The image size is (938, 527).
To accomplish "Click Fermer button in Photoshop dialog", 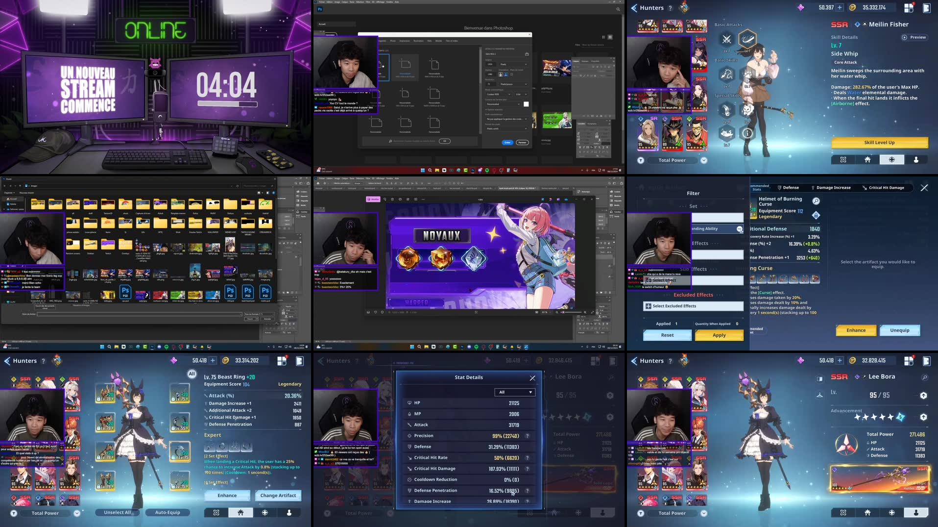I will [522, 143].
